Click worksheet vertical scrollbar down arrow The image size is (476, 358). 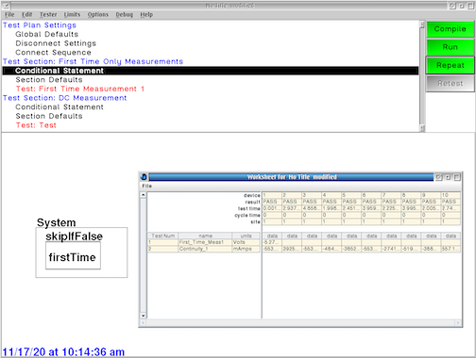tap(144, 316)
